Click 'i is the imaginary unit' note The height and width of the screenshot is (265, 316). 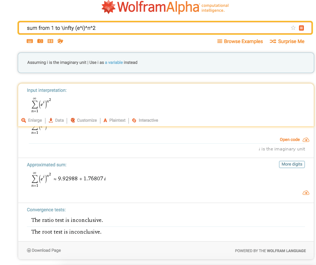[282, 149]
